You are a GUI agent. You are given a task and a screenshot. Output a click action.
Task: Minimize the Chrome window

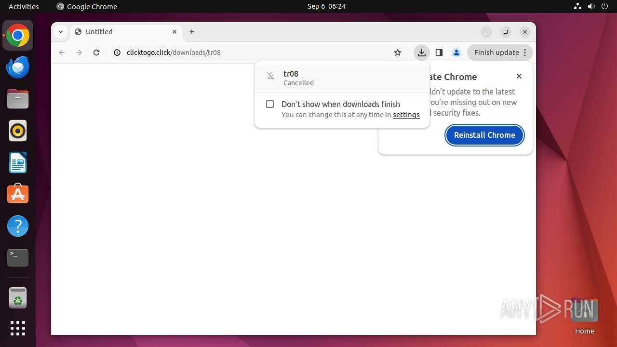486,32
